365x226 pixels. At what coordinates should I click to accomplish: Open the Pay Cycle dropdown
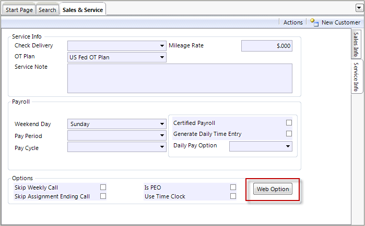click(x=162, y=147)
